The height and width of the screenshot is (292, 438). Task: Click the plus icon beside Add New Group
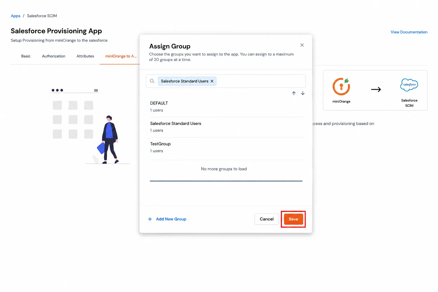pyautogui.click(x=150, y=219)
